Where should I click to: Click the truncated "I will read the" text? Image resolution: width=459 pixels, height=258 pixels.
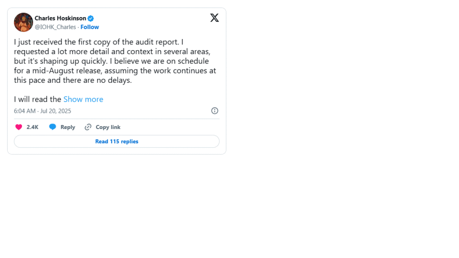coord(38,99)
